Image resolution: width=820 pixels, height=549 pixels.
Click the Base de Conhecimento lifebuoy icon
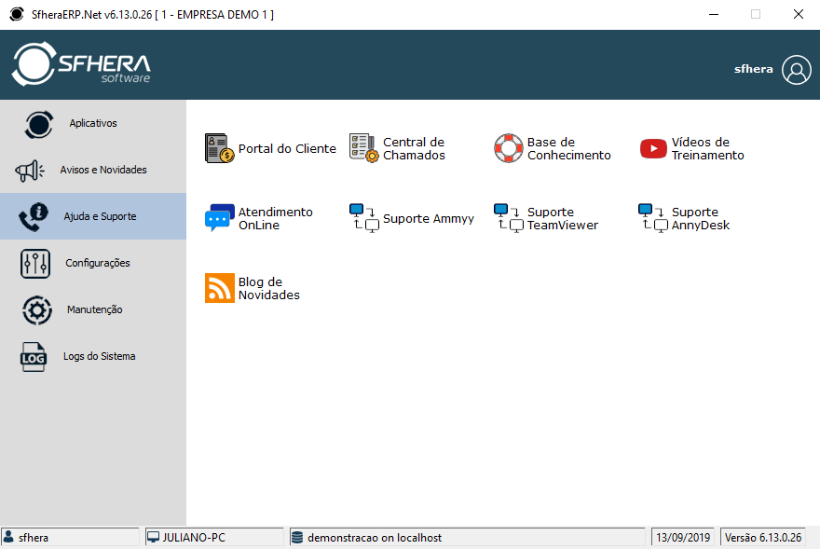[509, 148]
